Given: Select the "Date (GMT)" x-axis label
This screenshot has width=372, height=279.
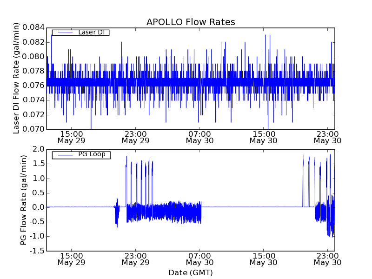Looking at the screenshot, I should coord(191,272).
